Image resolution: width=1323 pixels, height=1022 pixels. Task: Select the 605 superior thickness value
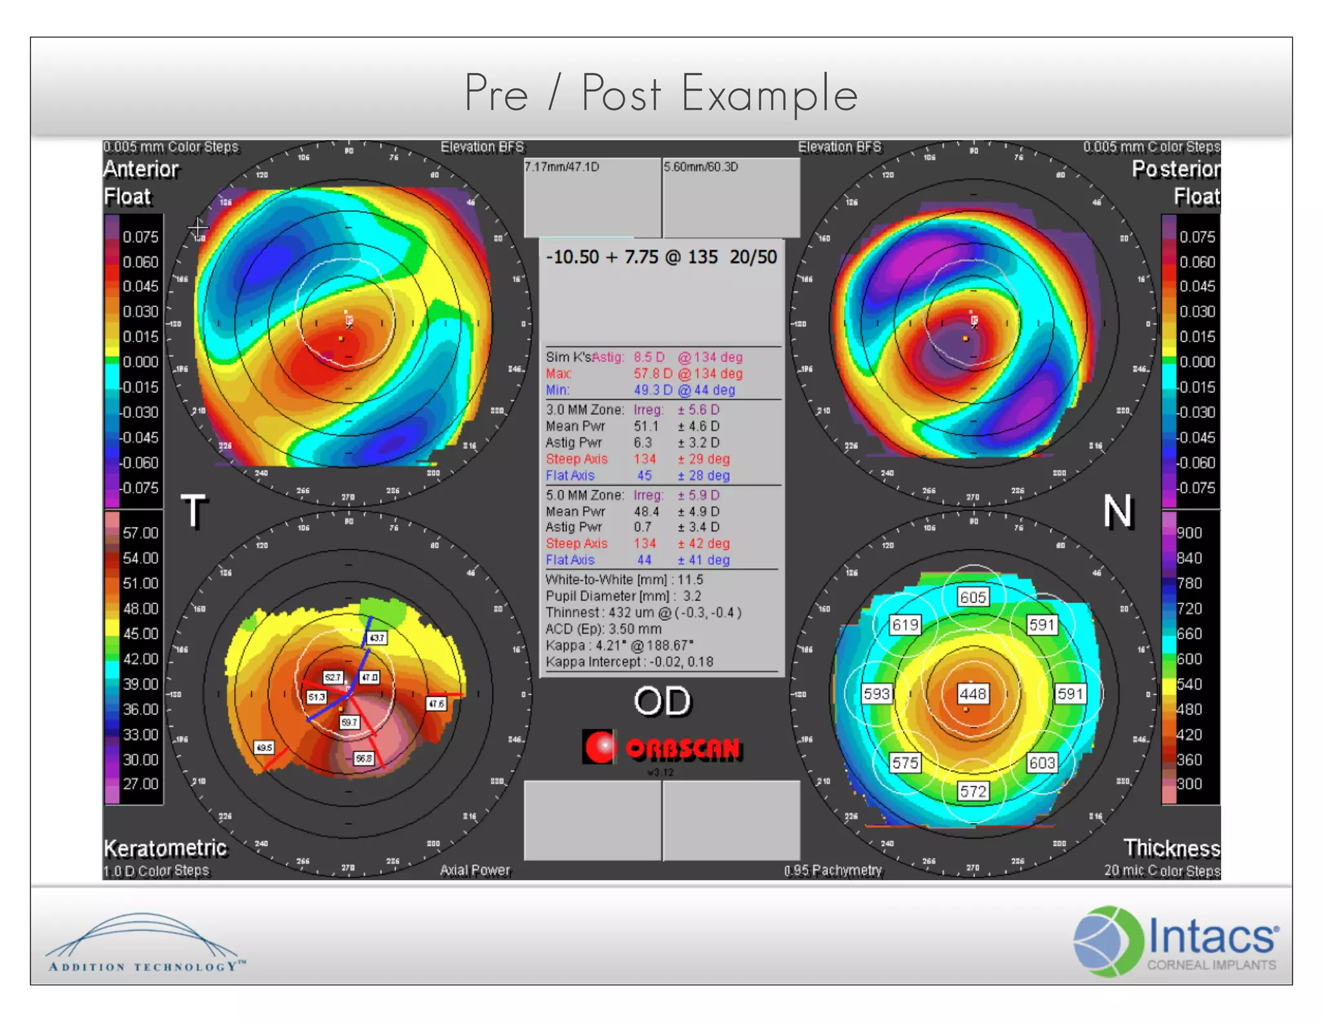972,597
